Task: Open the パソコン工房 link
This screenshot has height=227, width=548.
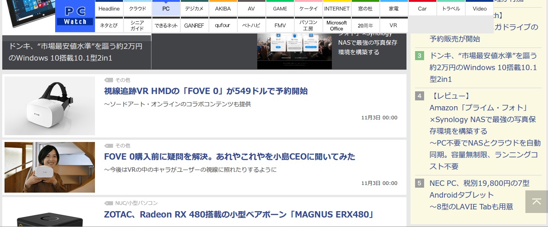Action: [308, 25]
